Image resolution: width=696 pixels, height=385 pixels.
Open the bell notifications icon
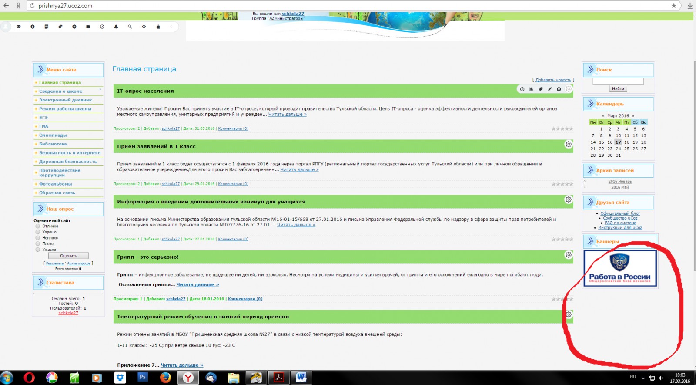[x=116, y=27]
